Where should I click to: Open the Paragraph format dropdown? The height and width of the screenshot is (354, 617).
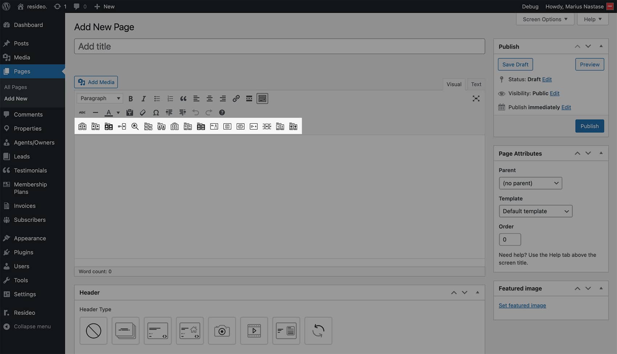tap(100, 99)
